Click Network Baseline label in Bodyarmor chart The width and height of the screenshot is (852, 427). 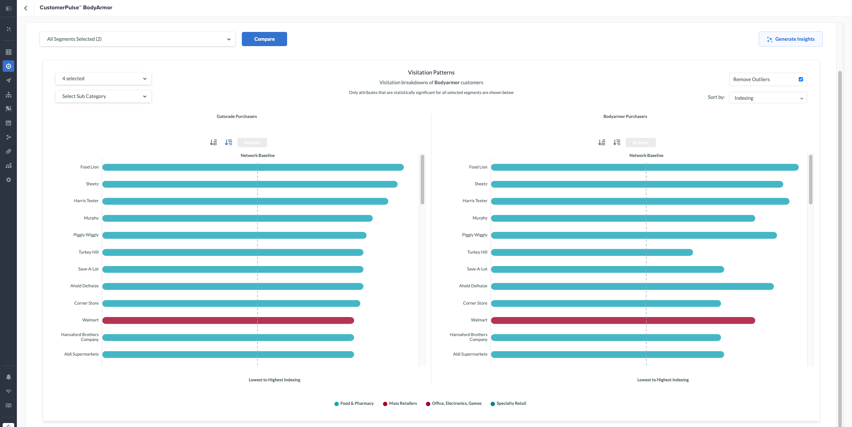pos(647,156)
